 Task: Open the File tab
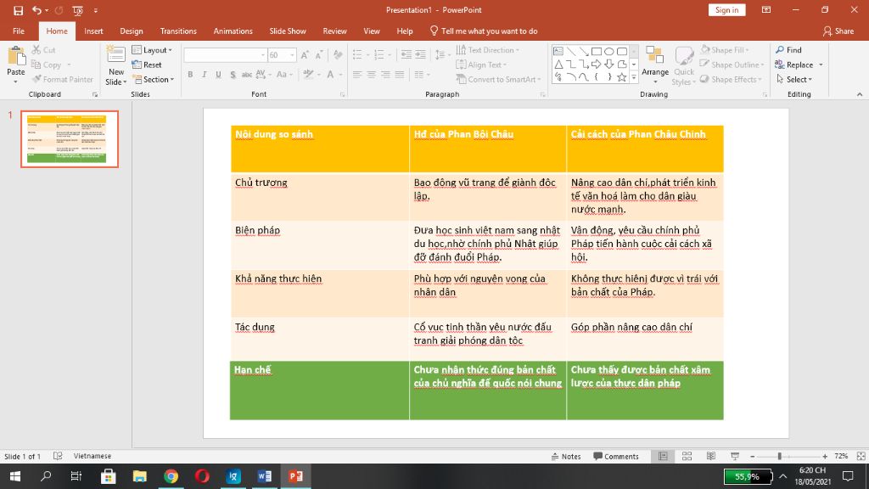pos(19,31)
